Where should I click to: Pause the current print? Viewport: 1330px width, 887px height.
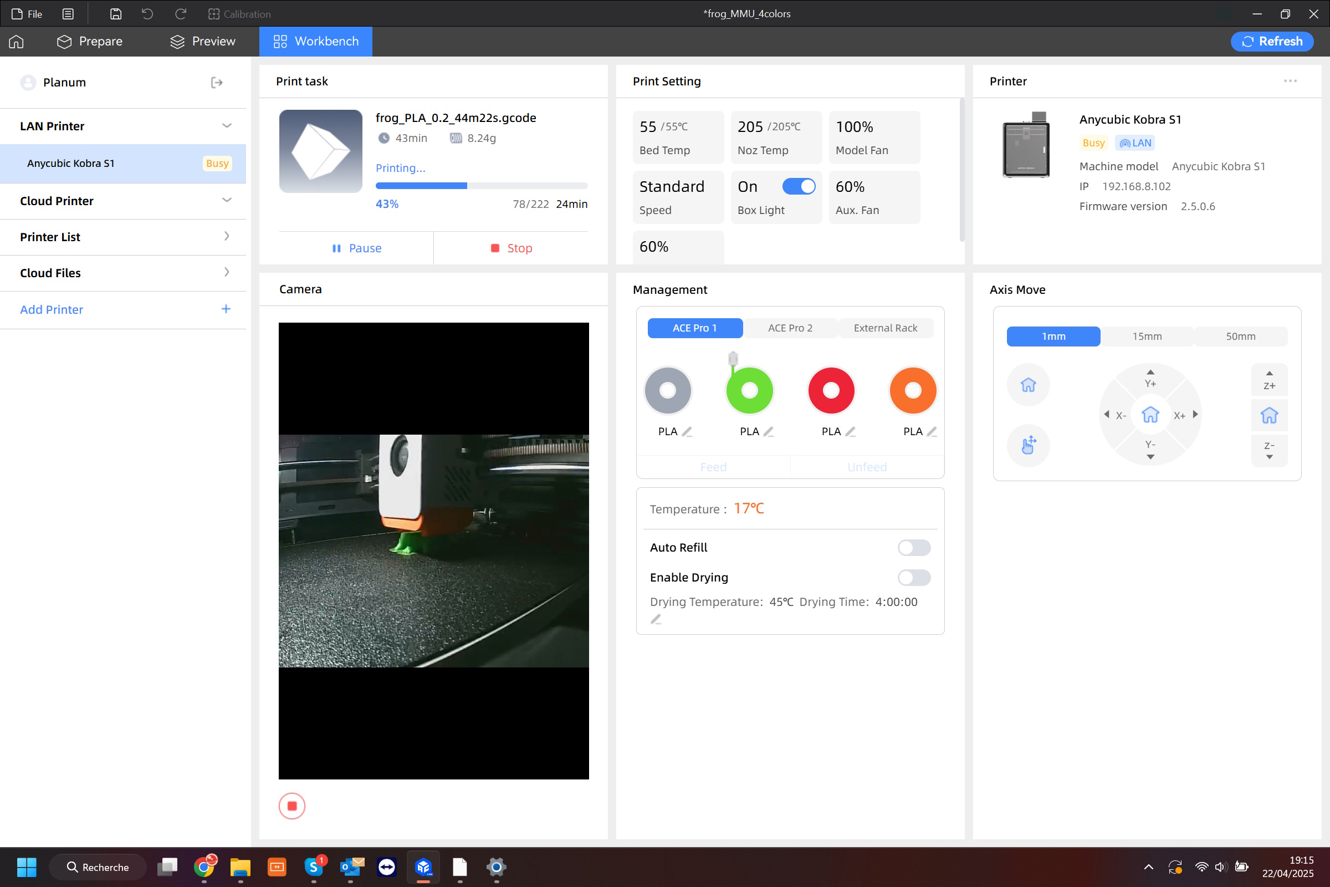pyautogui.click(x=356, y=248)
